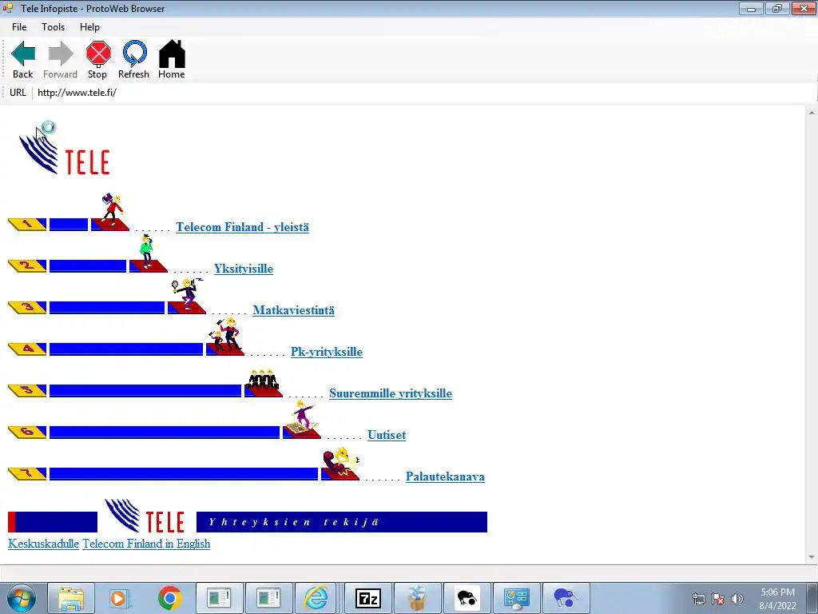Open Windows Explorer from the taskbar
This screenshot has height=614, width=818.
[70, 598]
